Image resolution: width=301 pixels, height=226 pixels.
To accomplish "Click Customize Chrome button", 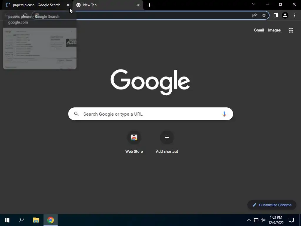I will coord(272,205).
